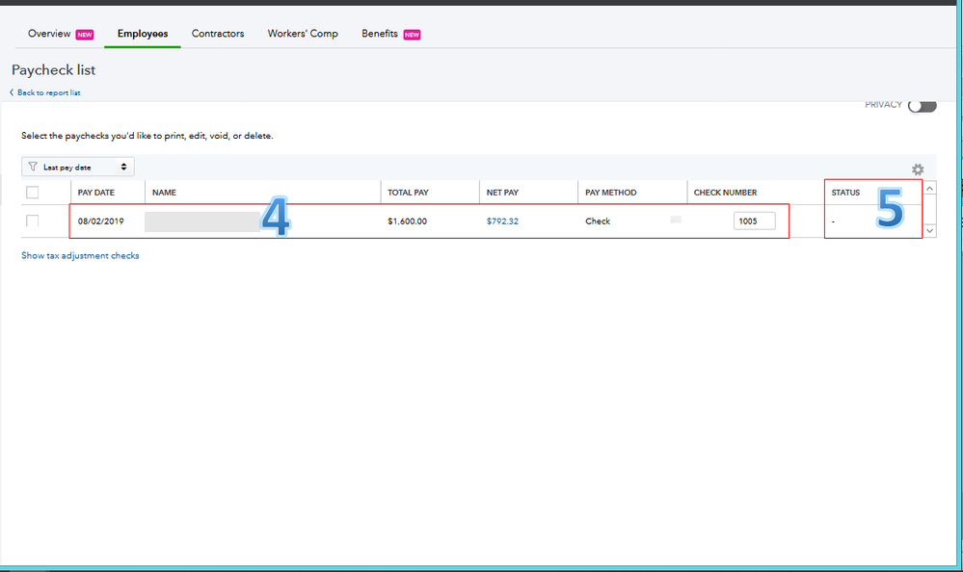Click the $1,600.00 total pay cell
Screen dimensions: 963x572
(407, 221)
